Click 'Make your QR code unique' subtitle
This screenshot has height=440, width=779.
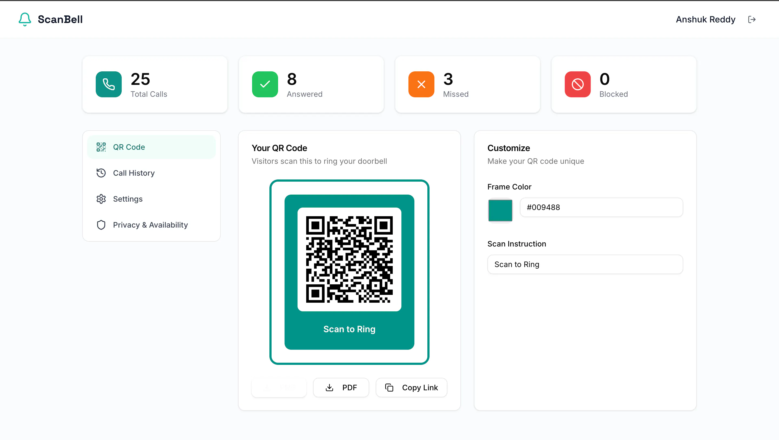tap(536, 161)
